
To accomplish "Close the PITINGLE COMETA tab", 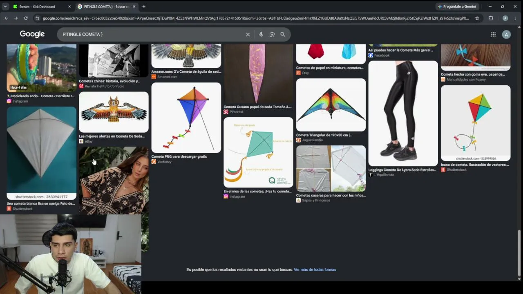I will [134, 7].
